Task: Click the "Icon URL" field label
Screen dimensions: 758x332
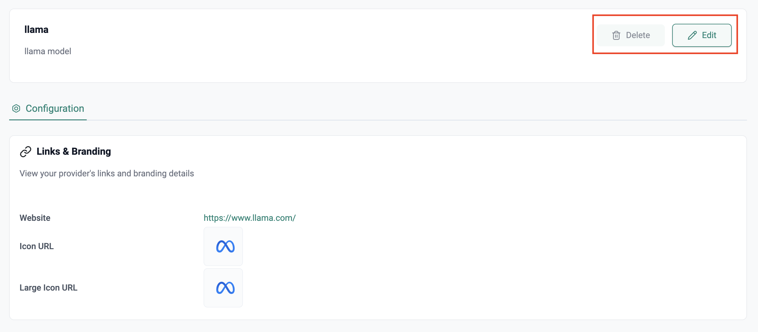Action: click(x=37, y=246)
